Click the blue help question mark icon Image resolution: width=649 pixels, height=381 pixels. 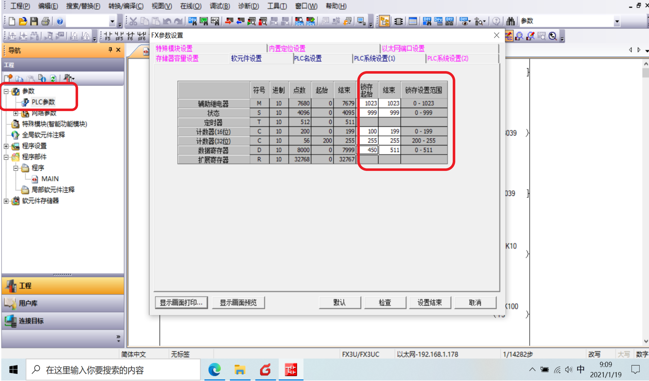click(60, 21)
